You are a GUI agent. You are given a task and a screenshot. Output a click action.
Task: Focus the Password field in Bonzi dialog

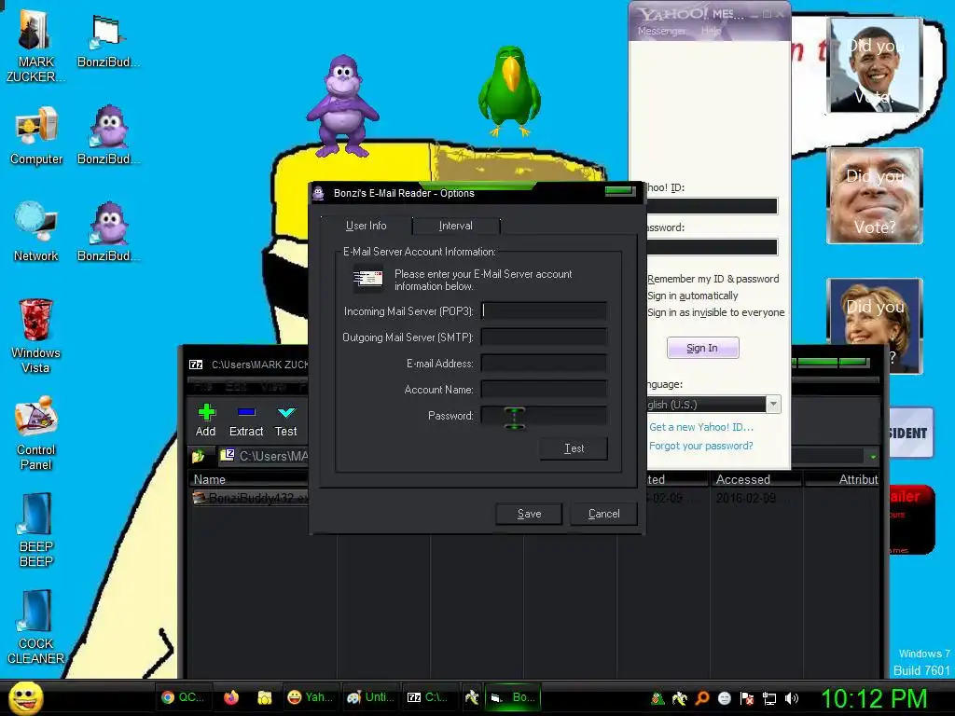544,416
